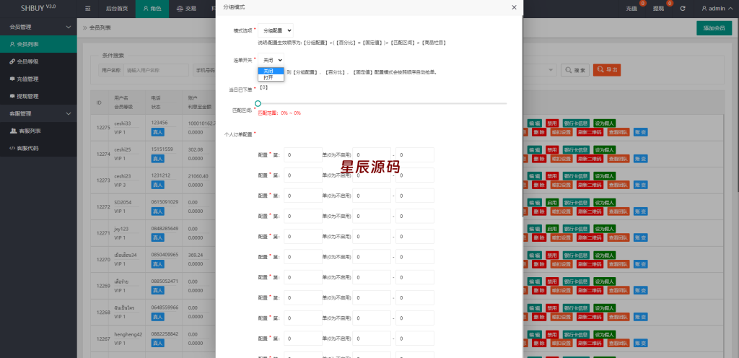The image size is (739, 358).
Task: Click 设为假人 for user SD2054
Action: click(604, 203)
